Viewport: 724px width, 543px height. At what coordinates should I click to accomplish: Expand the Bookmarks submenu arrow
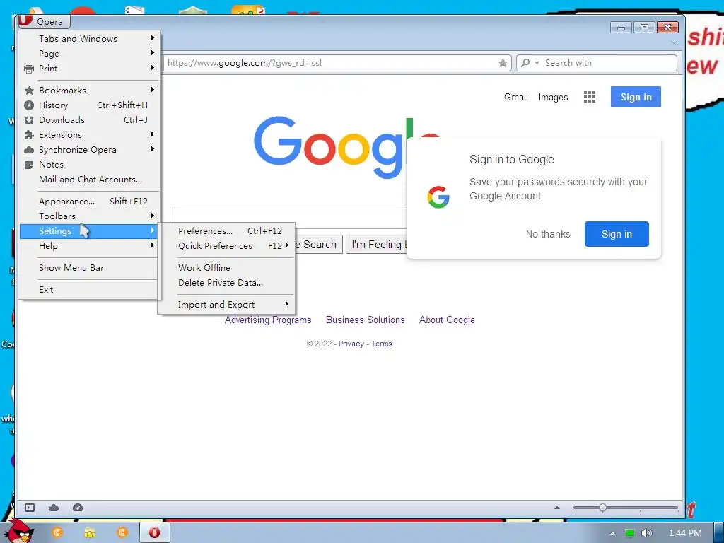pos(153,90)
